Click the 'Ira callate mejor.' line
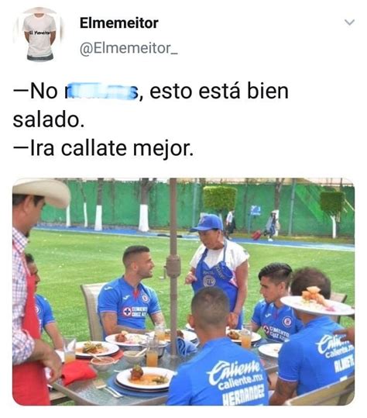 103,148
